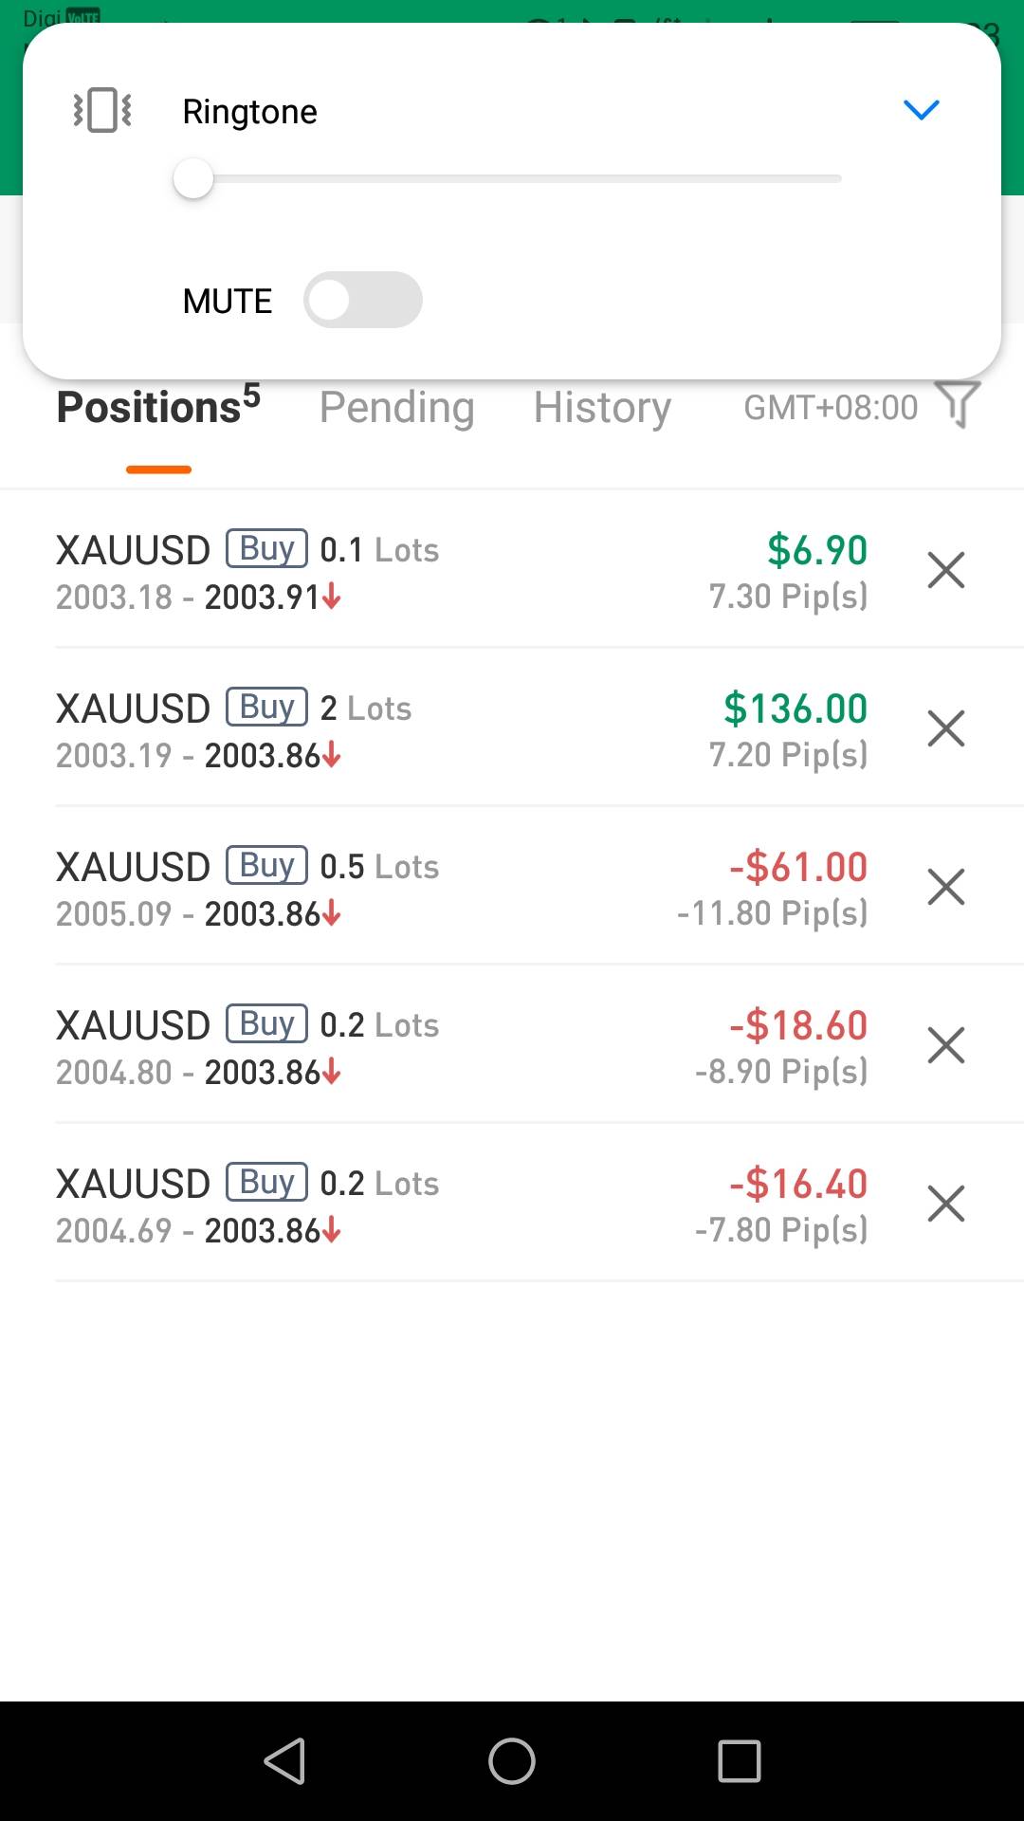
Task: Expand volume panel with blue chevron
Action: coord(921,110)
